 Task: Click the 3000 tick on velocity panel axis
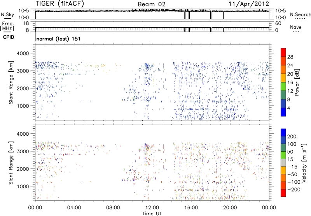point(23,151)
